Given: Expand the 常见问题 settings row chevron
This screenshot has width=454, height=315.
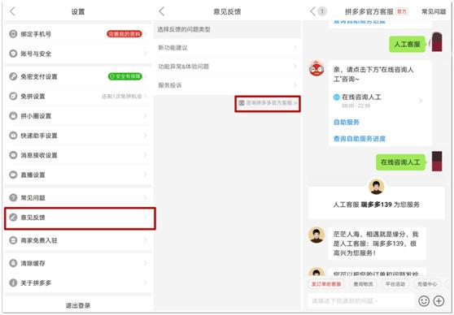Looking at the screenshot, I should tap(146, 197).
